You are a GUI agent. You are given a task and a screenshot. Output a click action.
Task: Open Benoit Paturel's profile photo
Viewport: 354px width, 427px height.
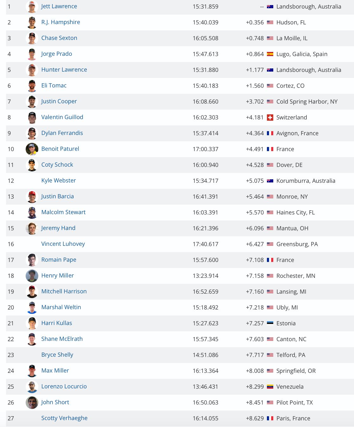[x=32, y=149]
